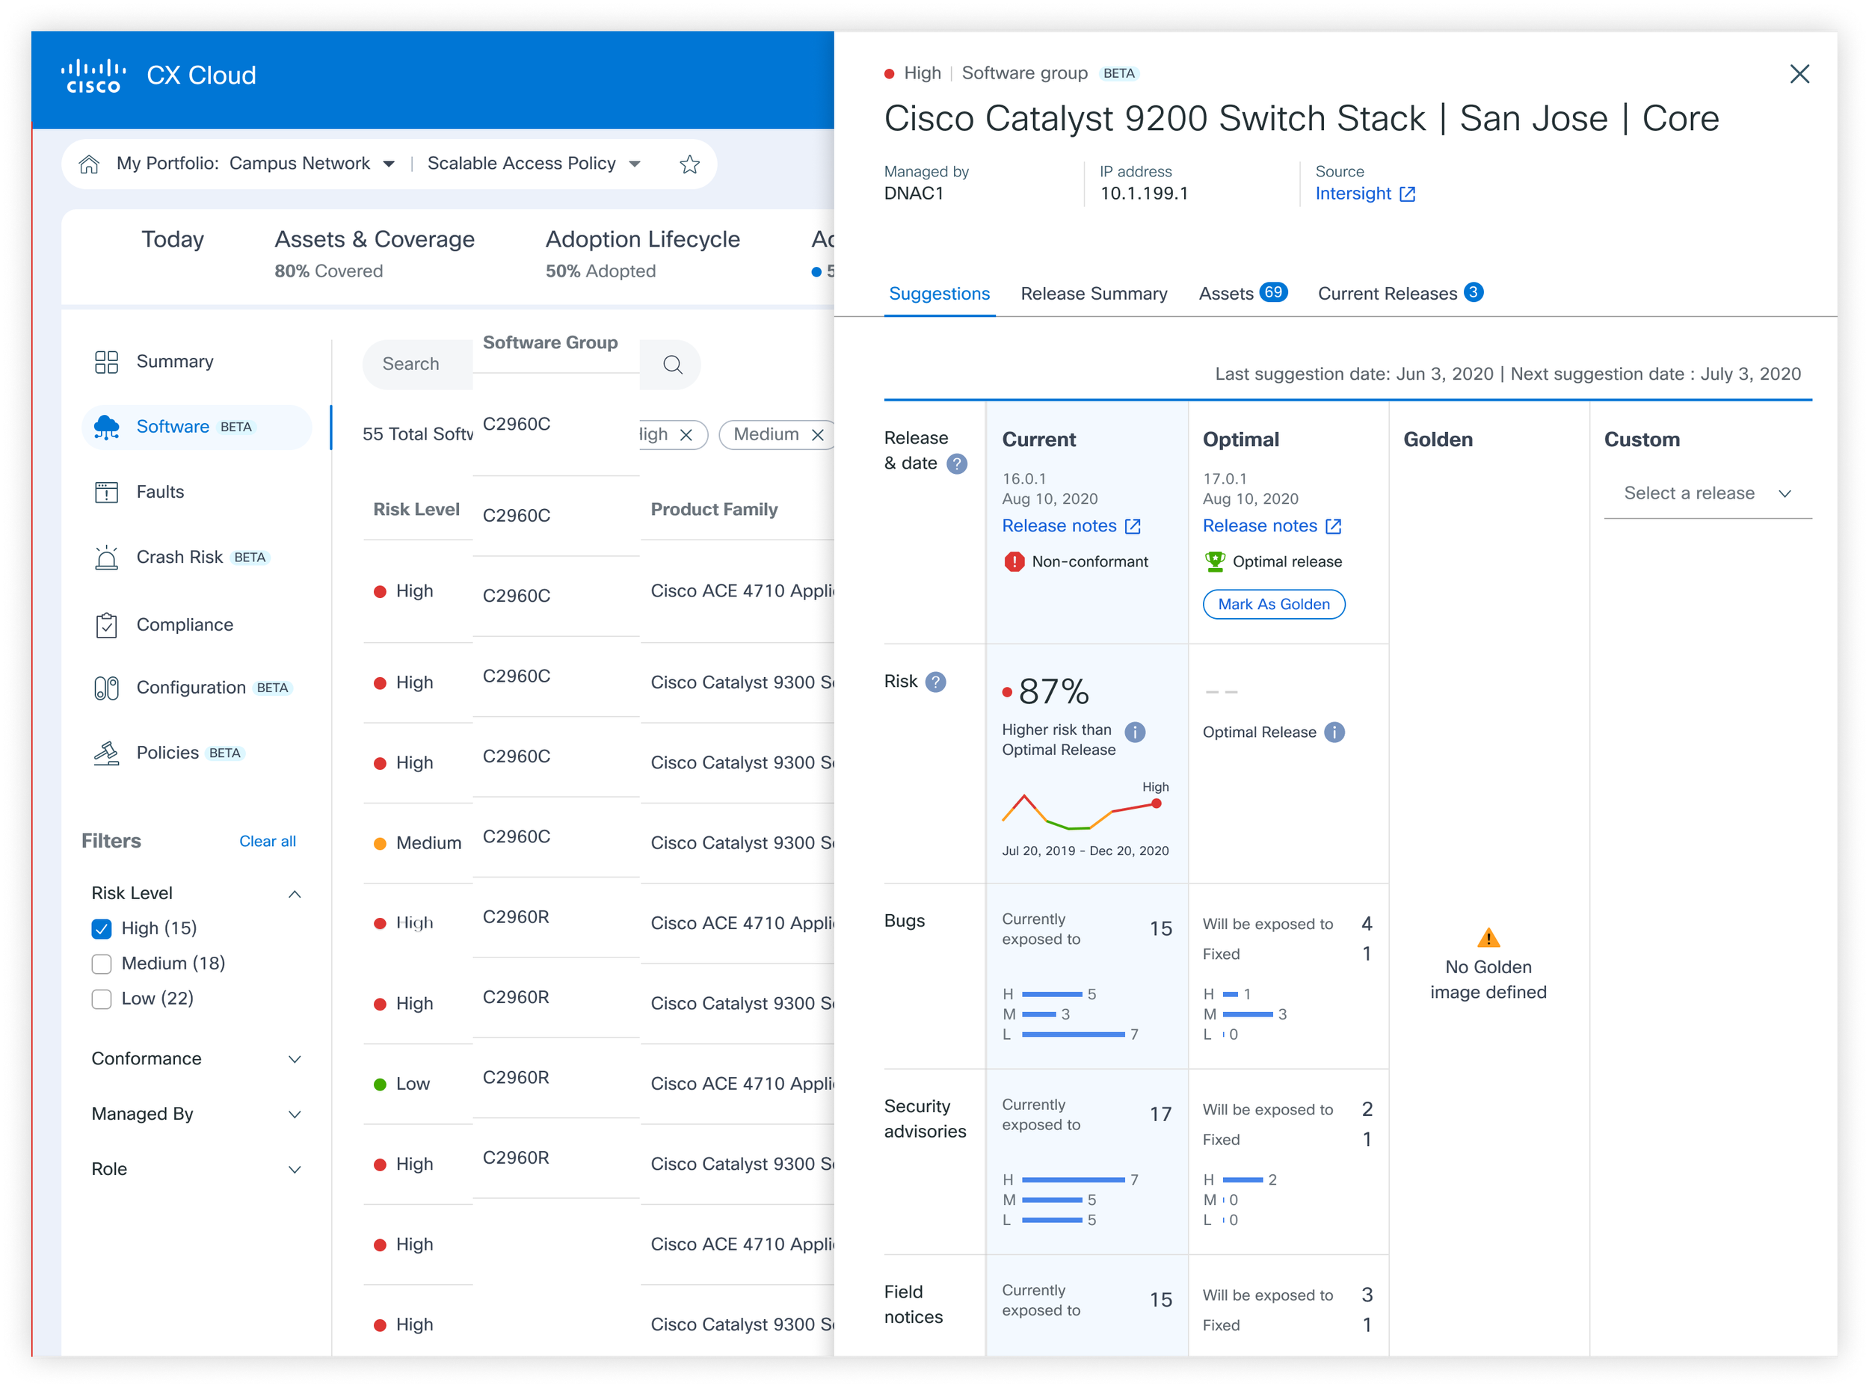Click the risk trend chart High endpoint
The image size is (1869, 1388).
coord(1157,804)
